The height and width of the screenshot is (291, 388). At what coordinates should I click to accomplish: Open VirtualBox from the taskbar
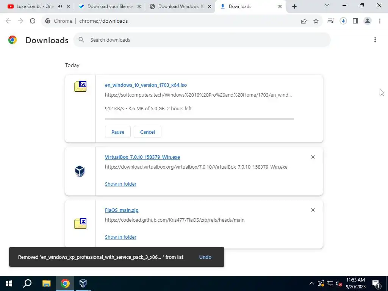point(83,283)
